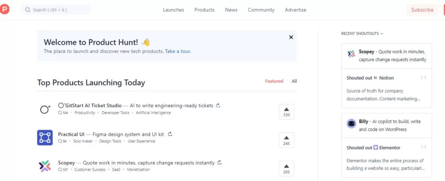The width and height of the screenshot is (445, 181).
Task: Upvote GitStart AI Ticket Studio (330)
Action: (286, 112)
